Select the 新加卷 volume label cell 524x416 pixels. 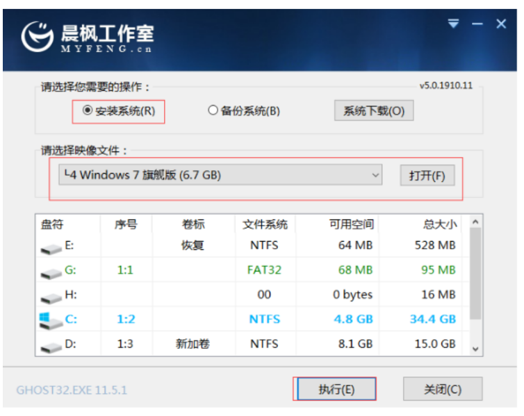pyautogui.click(x=193, y=344)
